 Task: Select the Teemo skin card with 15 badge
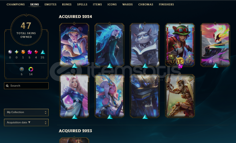pyautogui.click(x=180, y=45)
